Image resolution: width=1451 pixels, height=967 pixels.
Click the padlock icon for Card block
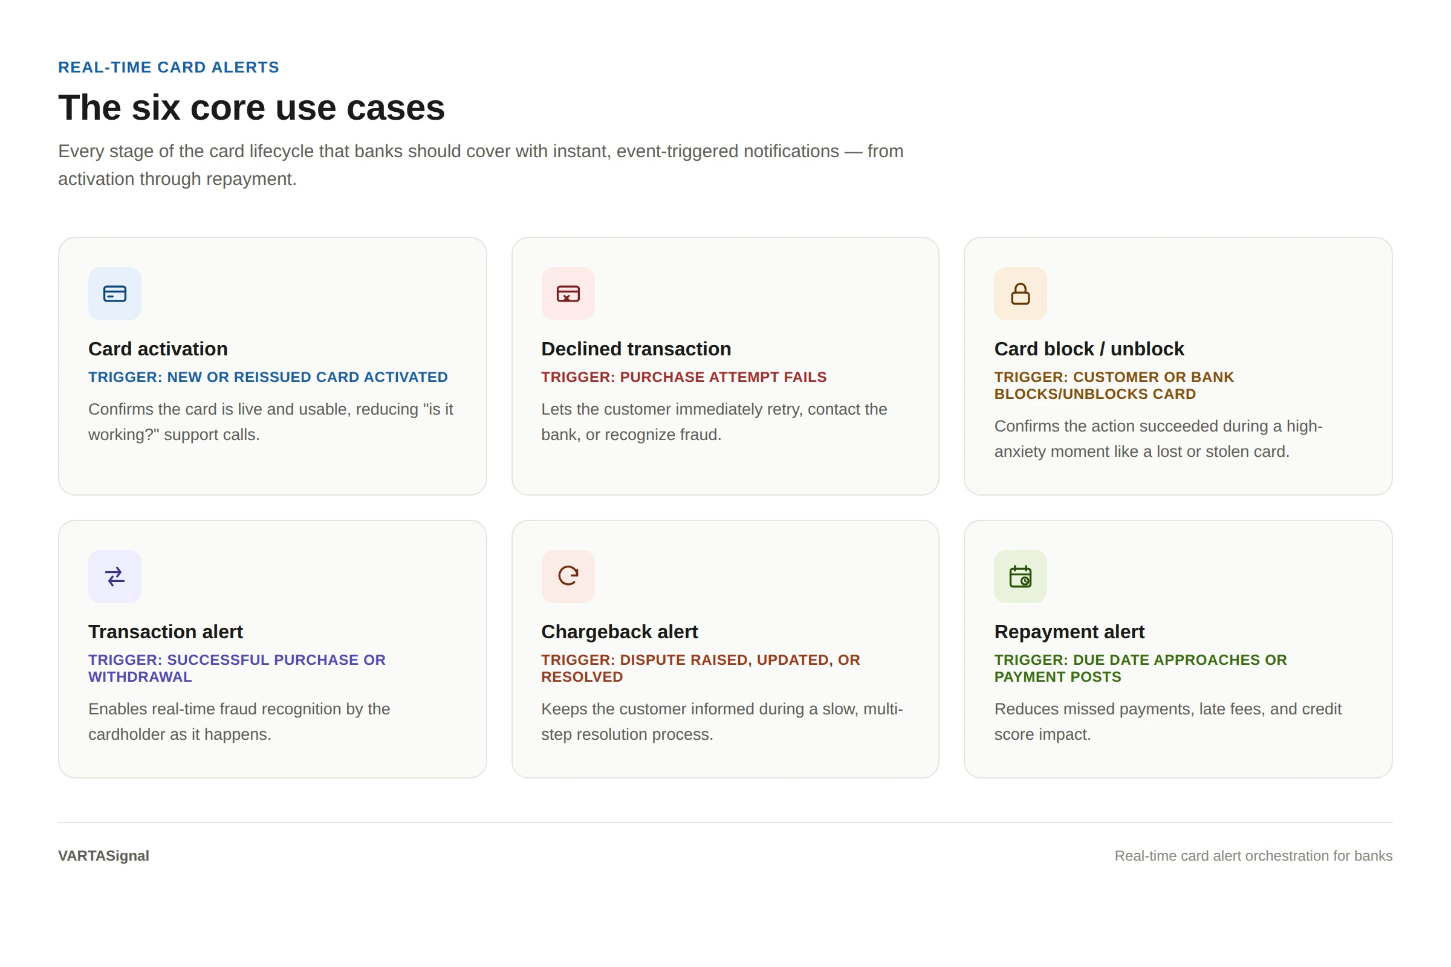pyautogui.click(x=1021, y=294)
